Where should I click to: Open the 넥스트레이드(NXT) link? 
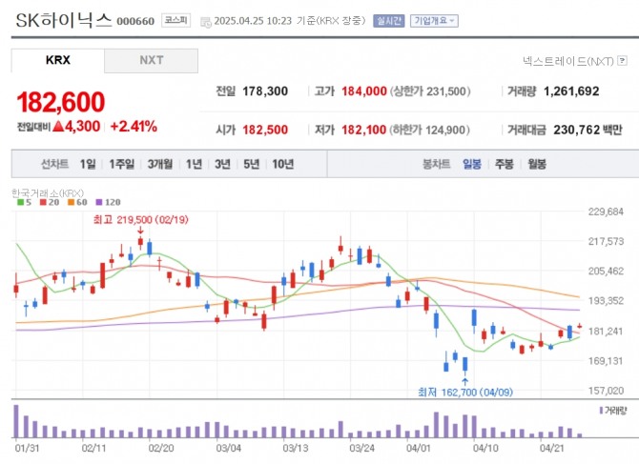tap(568, 61)
